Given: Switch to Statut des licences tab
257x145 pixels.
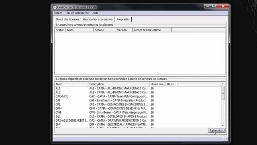Looking at the screenshot, I should click(x=67, y=19).
